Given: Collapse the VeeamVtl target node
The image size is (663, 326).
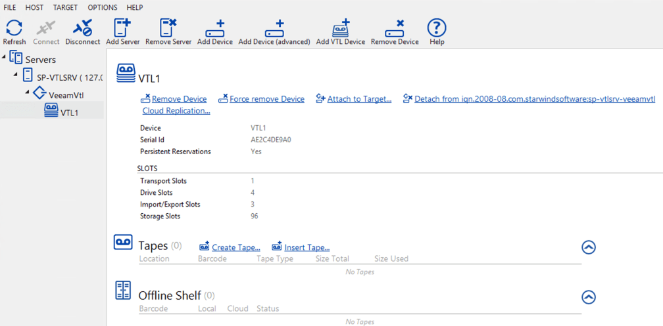Looking at the screenshot, I should point(28,92).
